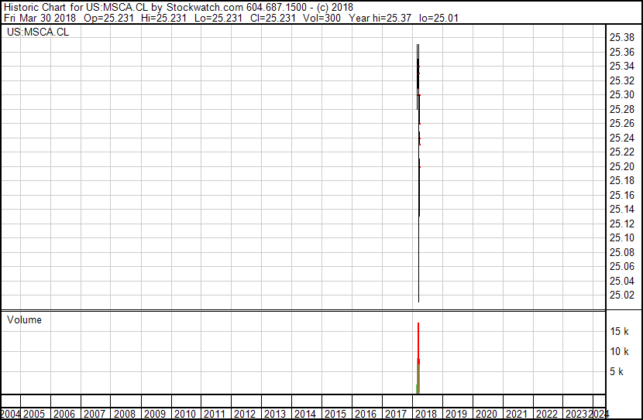Select the 2014 year label on time axis
Image resolution: width=643 pixels, height=420 pixels.
click(x=305, y=414)
